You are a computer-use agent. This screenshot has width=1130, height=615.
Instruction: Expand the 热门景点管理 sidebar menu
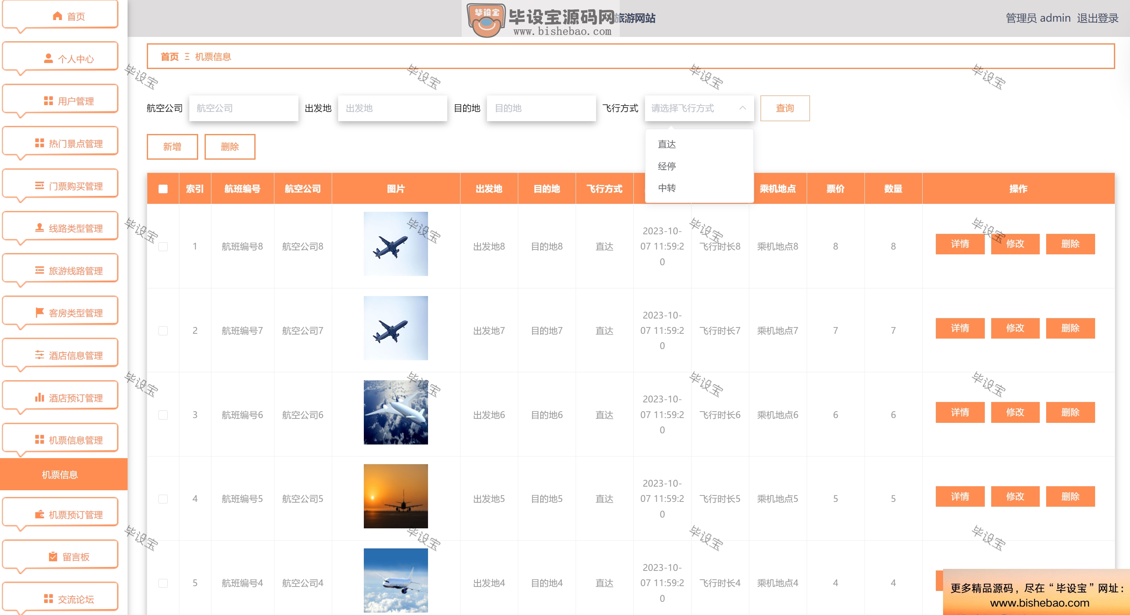click(x=60, y=144)
